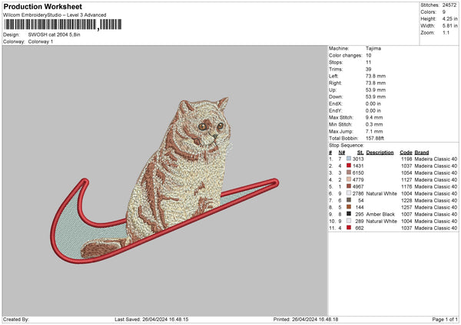Click the Zoom value '1:1'
Screen dimensions: 461x325
point(446,32)
